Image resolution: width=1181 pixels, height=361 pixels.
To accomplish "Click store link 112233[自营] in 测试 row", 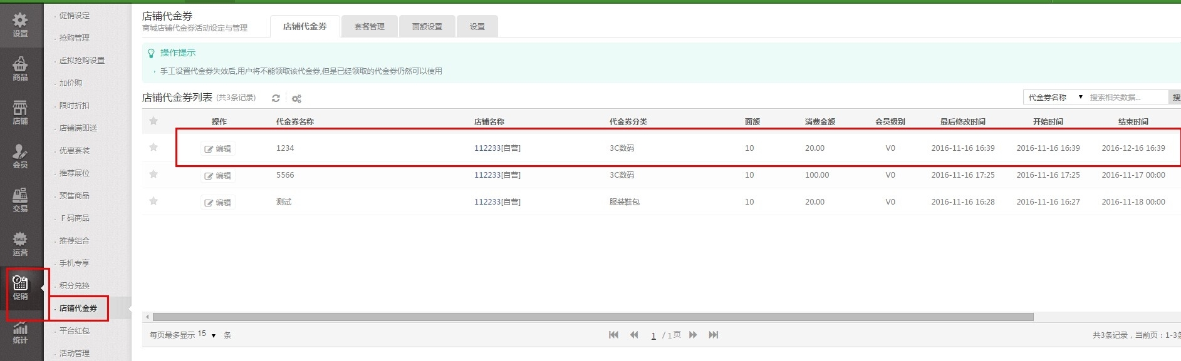I will click(497, 202).
